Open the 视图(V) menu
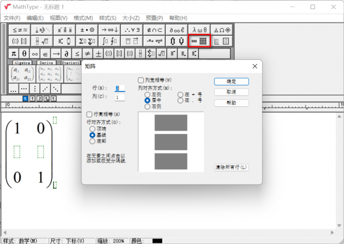Screen dimensions: 344x244 pos(58,18)
